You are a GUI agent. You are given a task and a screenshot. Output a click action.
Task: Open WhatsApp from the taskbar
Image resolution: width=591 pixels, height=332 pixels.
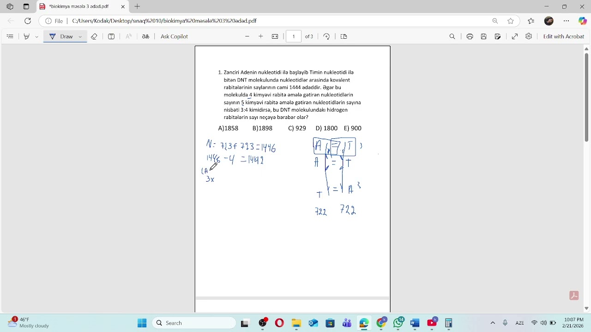(x=398, y=323)
